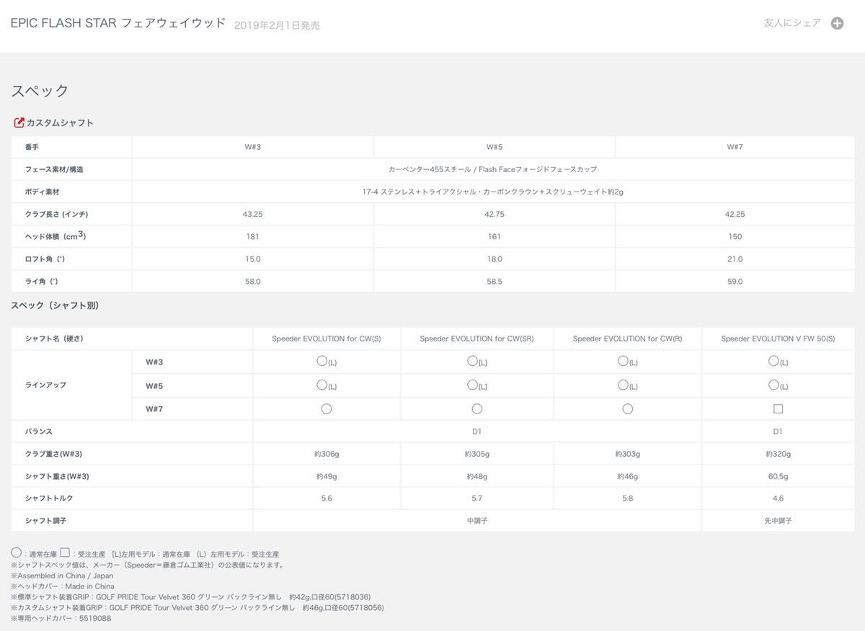This screenshot has height=631, width=865.
Task: Click the バランス row label
Action: [x=38, y=431]
